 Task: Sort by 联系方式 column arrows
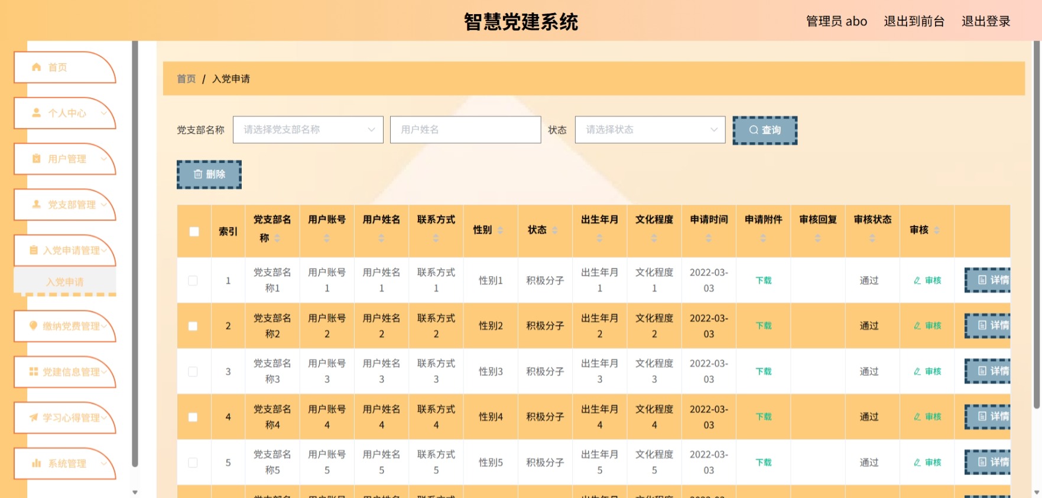pyautogui.click(x=436, y=238)
